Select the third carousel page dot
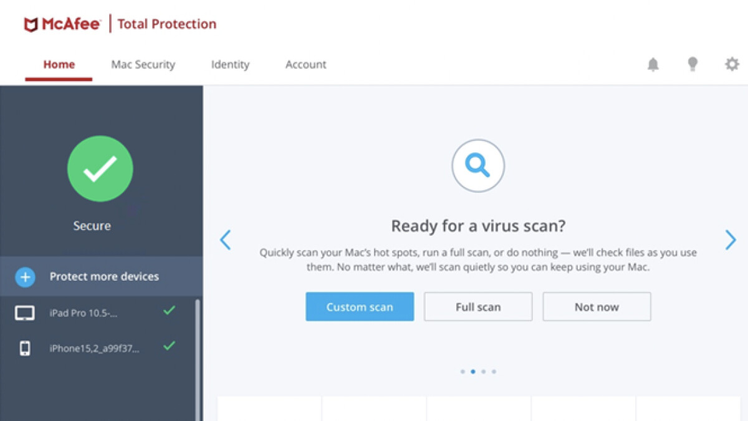This screenshot has width=748, height=421. point(483,372)
